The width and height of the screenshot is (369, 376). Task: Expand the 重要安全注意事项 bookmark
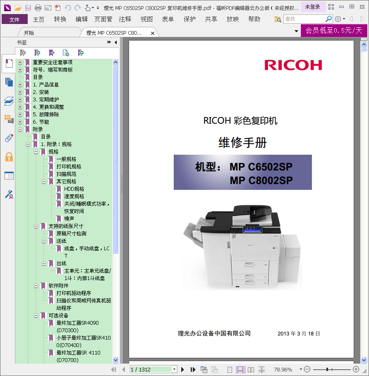point(20,62)
